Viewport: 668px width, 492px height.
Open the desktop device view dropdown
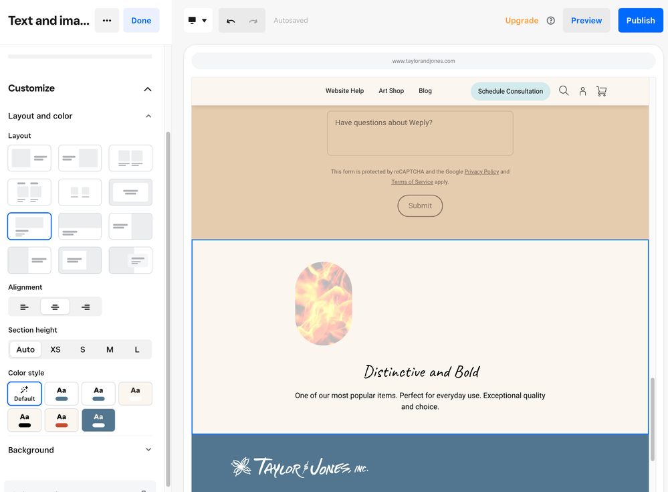click(198, 21)
